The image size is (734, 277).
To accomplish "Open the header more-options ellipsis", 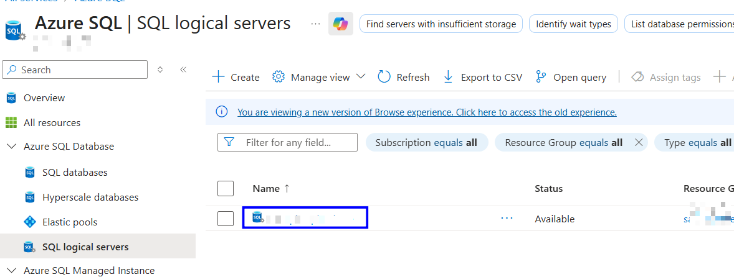I will pyautogui.click(x=316, y=24).
